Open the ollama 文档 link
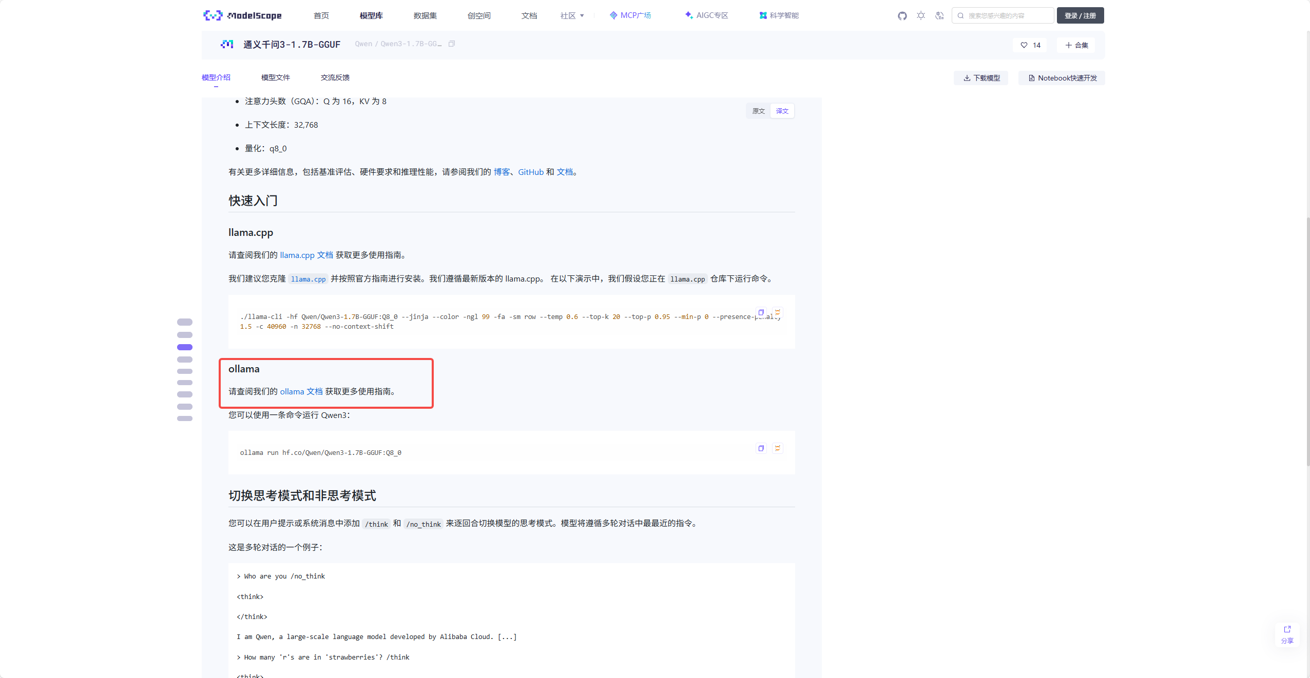The width and height of the screenshot is (1310, 678). (x=301, y=392)
